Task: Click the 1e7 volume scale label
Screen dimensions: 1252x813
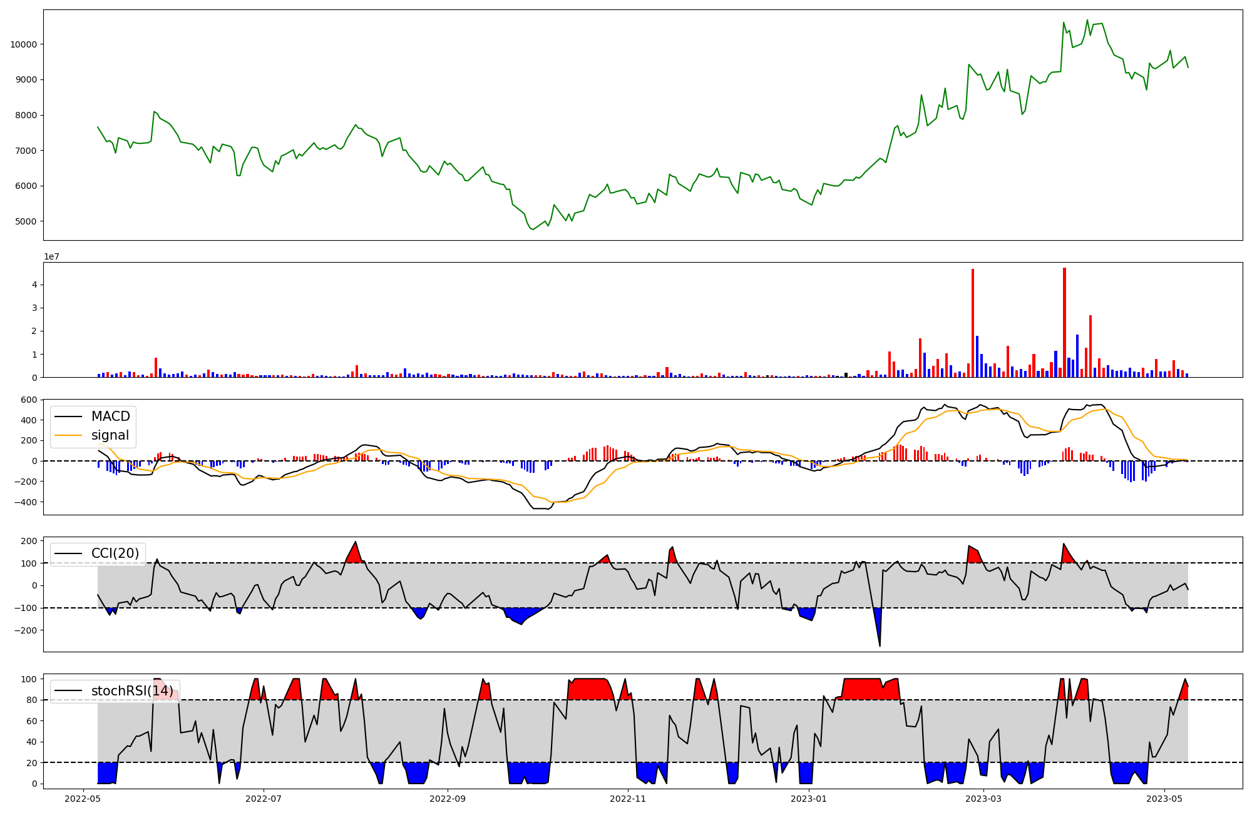Action: pyautogui.click(x=51, y=256)
